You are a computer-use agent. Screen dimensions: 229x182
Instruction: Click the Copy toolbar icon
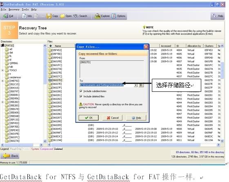pos(49,16)
